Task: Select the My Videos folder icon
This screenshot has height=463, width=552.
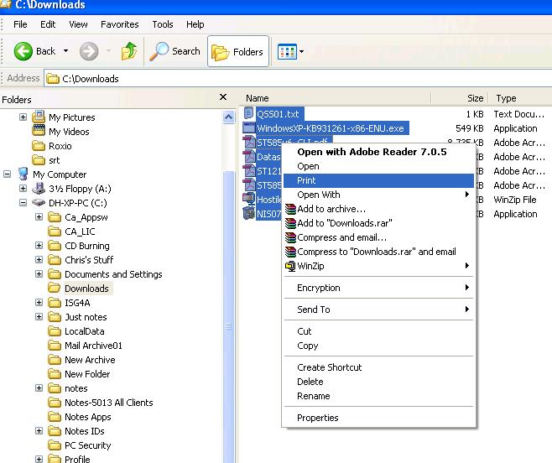Action: 39,131
